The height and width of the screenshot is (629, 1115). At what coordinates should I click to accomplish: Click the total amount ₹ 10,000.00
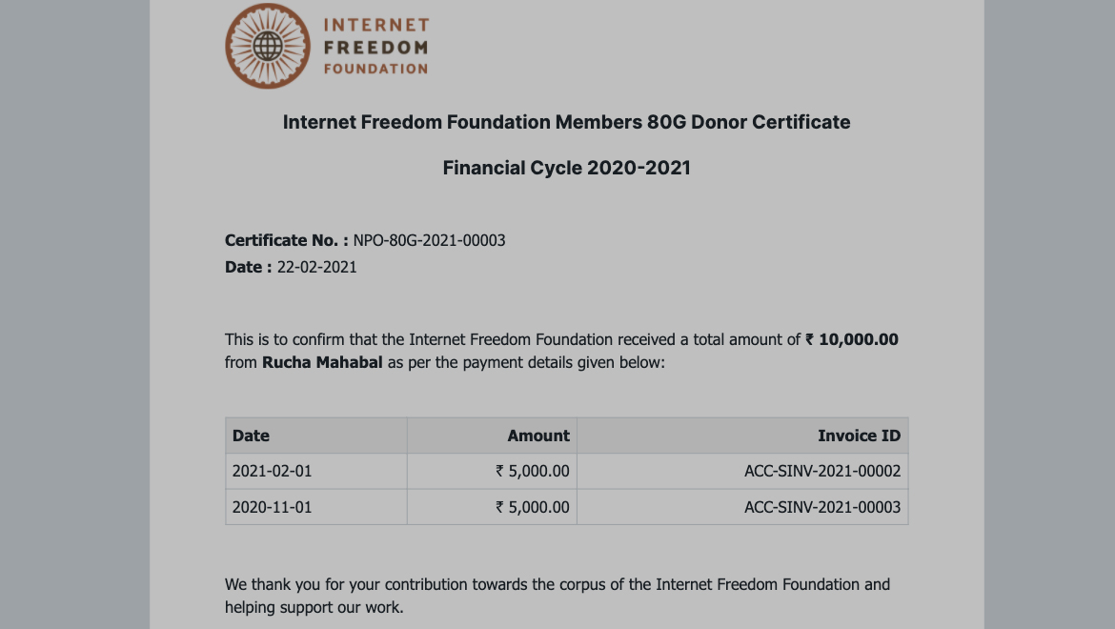coord(852,339)
